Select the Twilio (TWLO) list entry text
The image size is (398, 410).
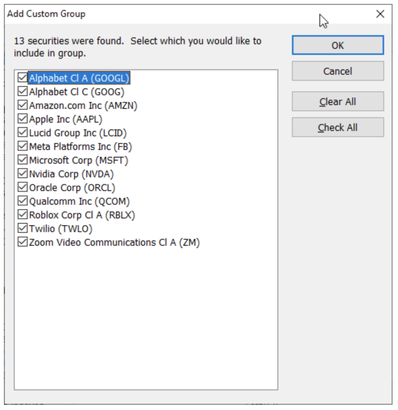point(61,229)
